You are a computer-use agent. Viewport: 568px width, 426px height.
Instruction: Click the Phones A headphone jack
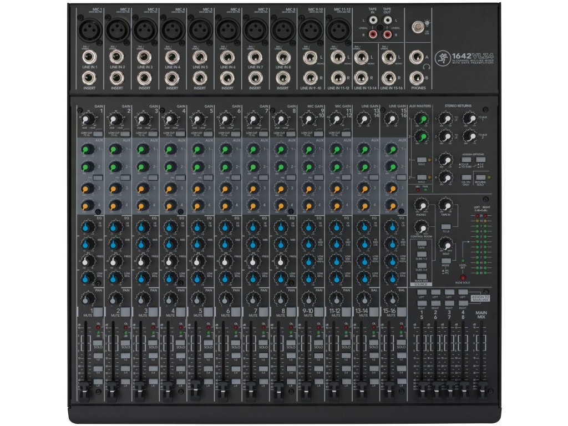(x=417, y=57)
